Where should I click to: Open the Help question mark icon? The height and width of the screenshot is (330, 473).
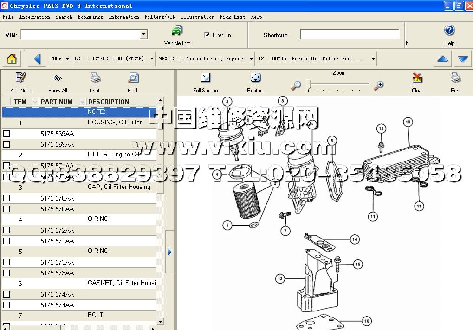click(449, 31)
